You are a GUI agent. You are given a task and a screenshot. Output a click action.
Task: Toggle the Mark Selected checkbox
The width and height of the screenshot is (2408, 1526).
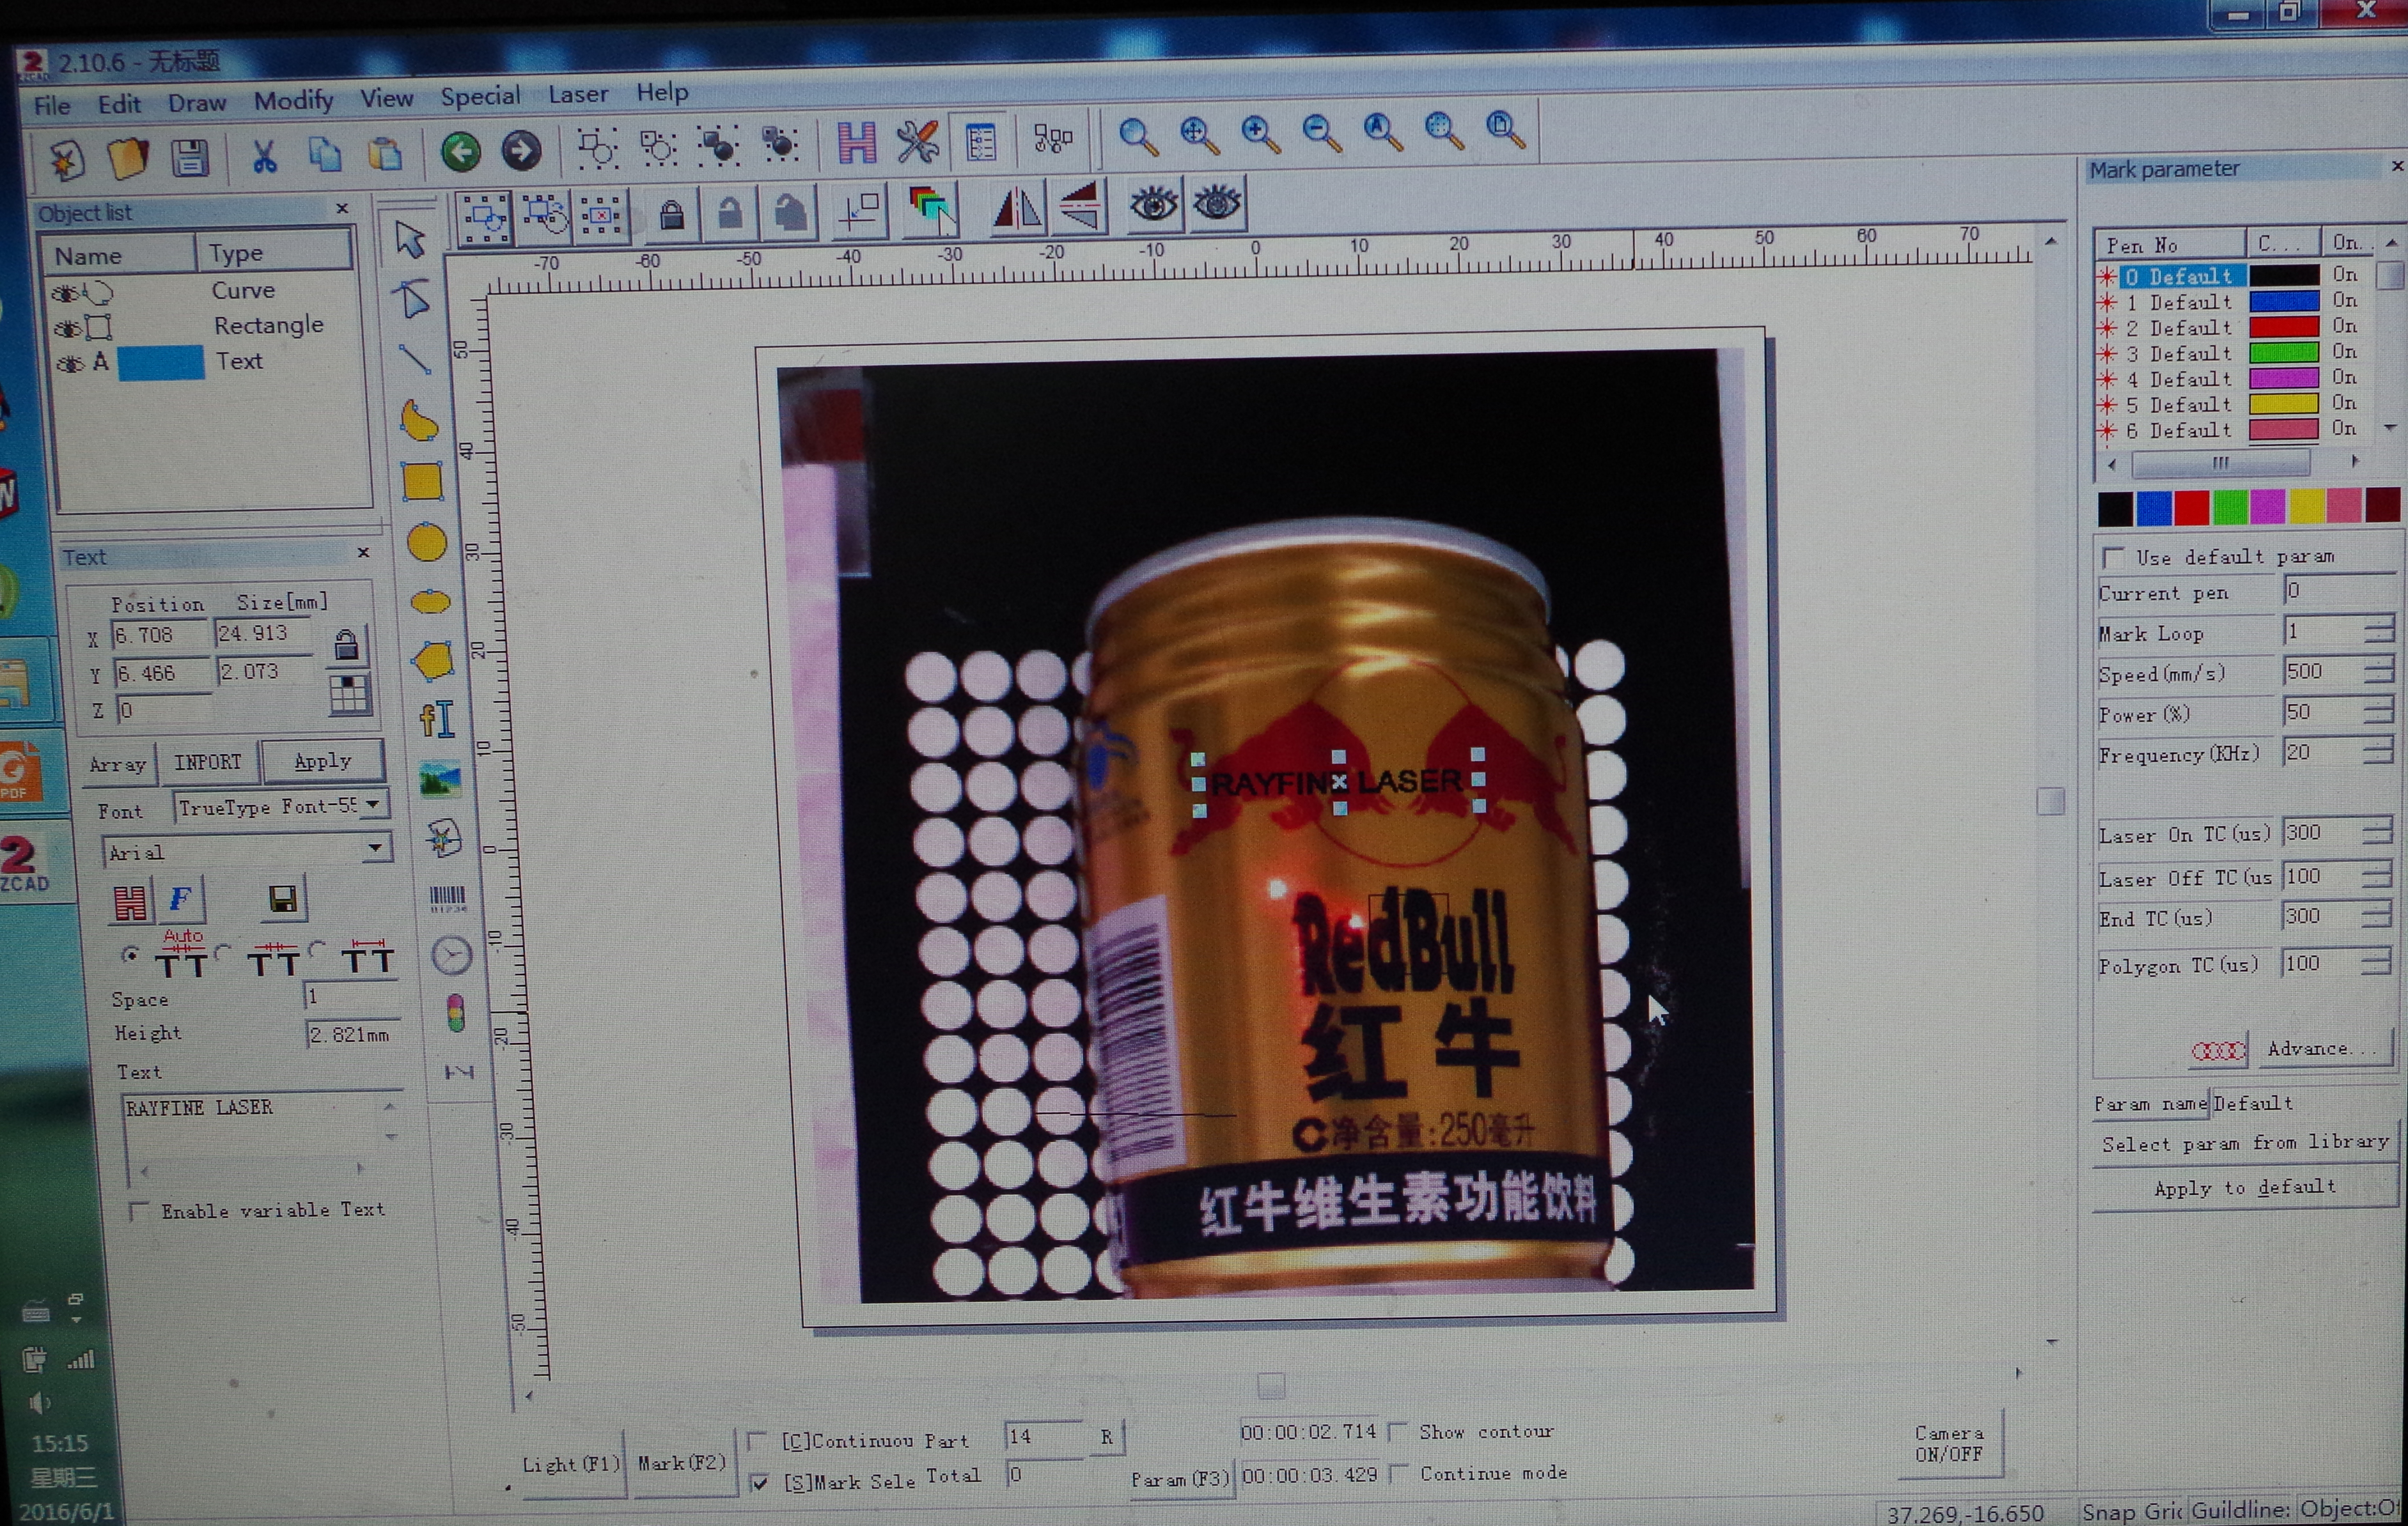tap(760, 1482)
